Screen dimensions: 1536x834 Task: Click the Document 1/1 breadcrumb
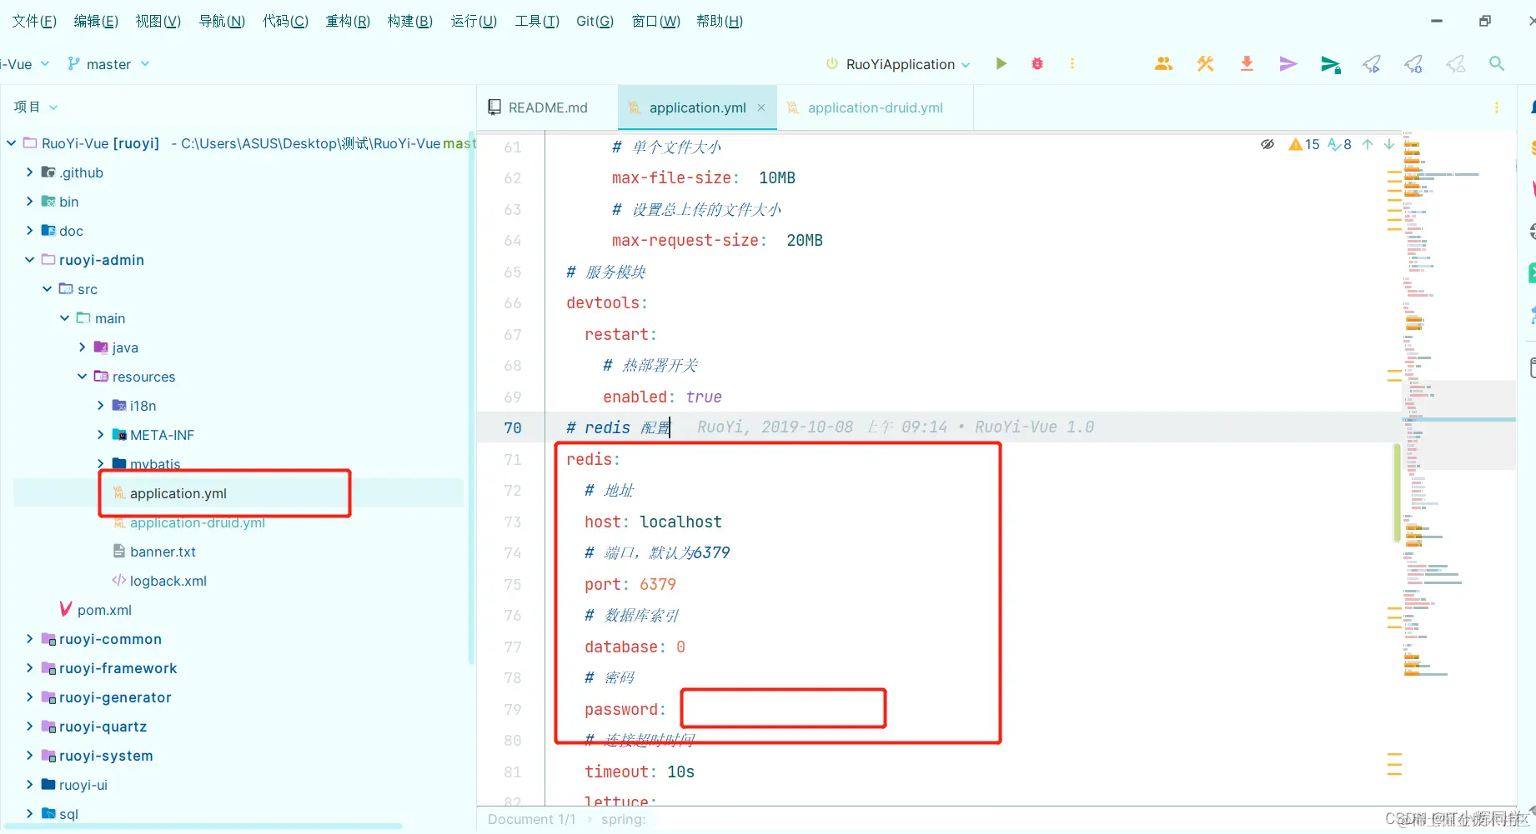532,819
